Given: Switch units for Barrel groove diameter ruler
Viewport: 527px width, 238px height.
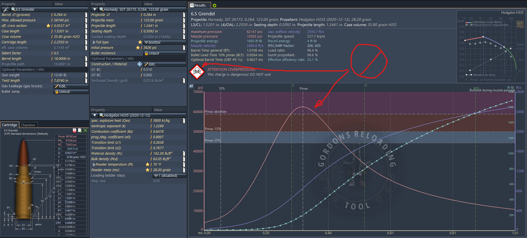Looking at the screenshot, I should pos(86,15).
